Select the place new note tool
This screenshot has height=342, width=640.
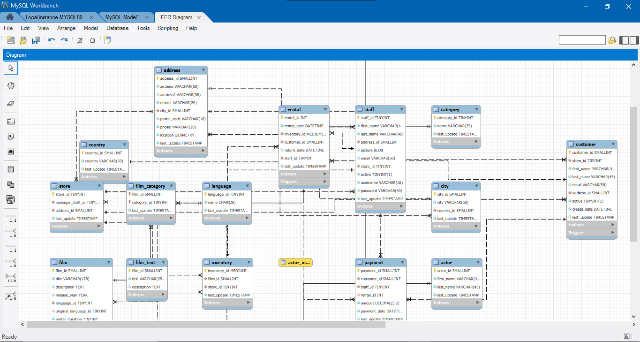click(11, 137)
